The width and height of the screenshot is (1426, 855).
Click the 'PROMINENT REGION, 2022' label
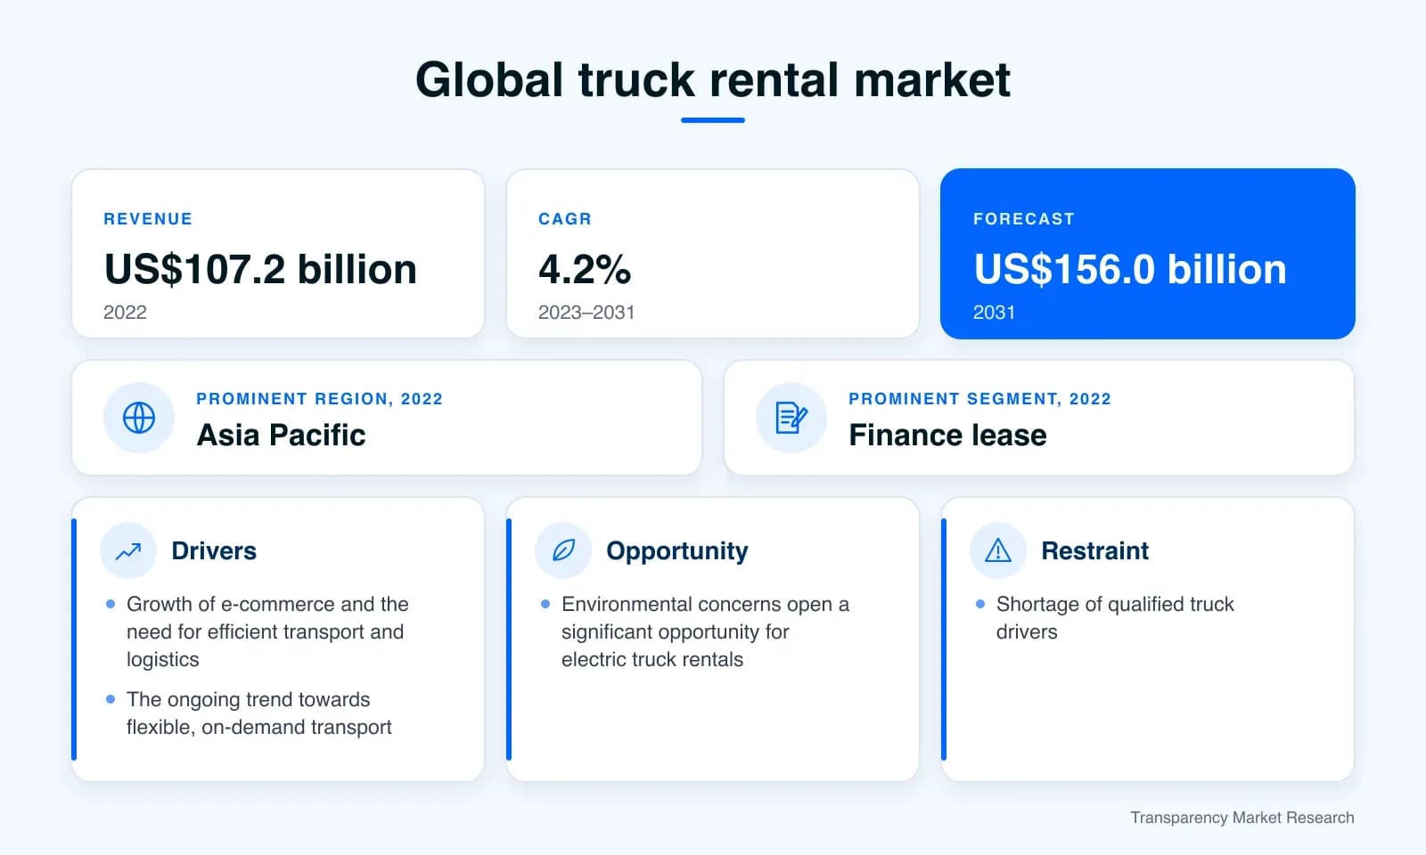[319, 399]
